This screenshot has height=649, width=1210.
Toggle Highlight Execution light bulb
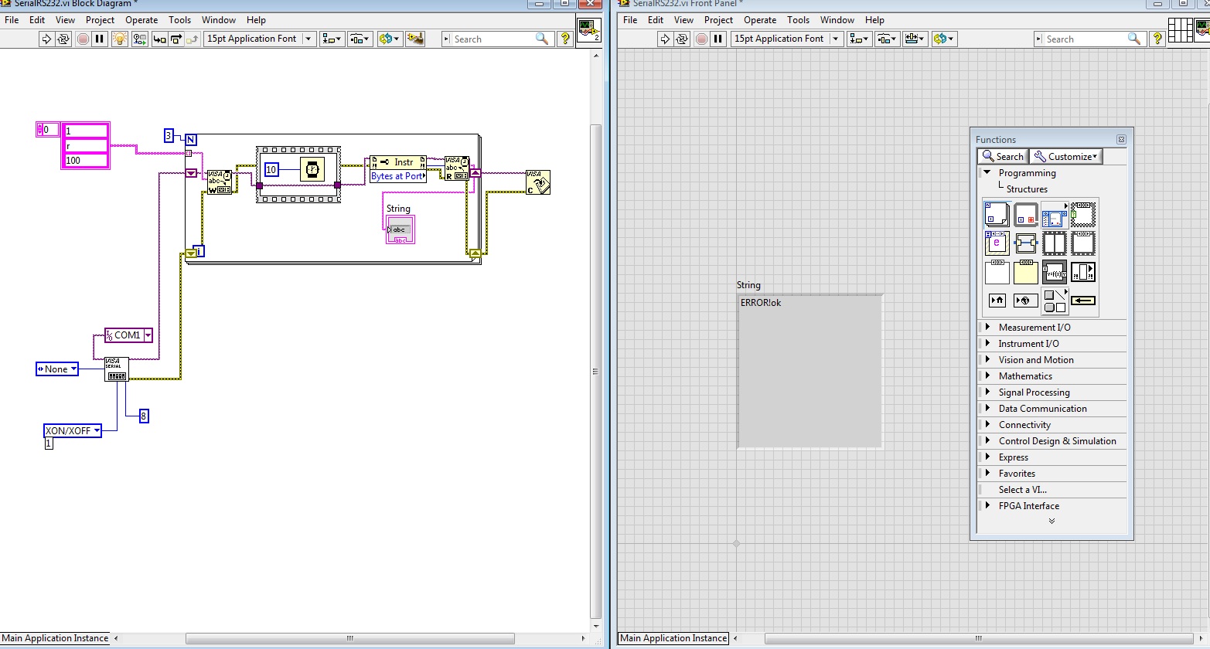tap(119, 39)
